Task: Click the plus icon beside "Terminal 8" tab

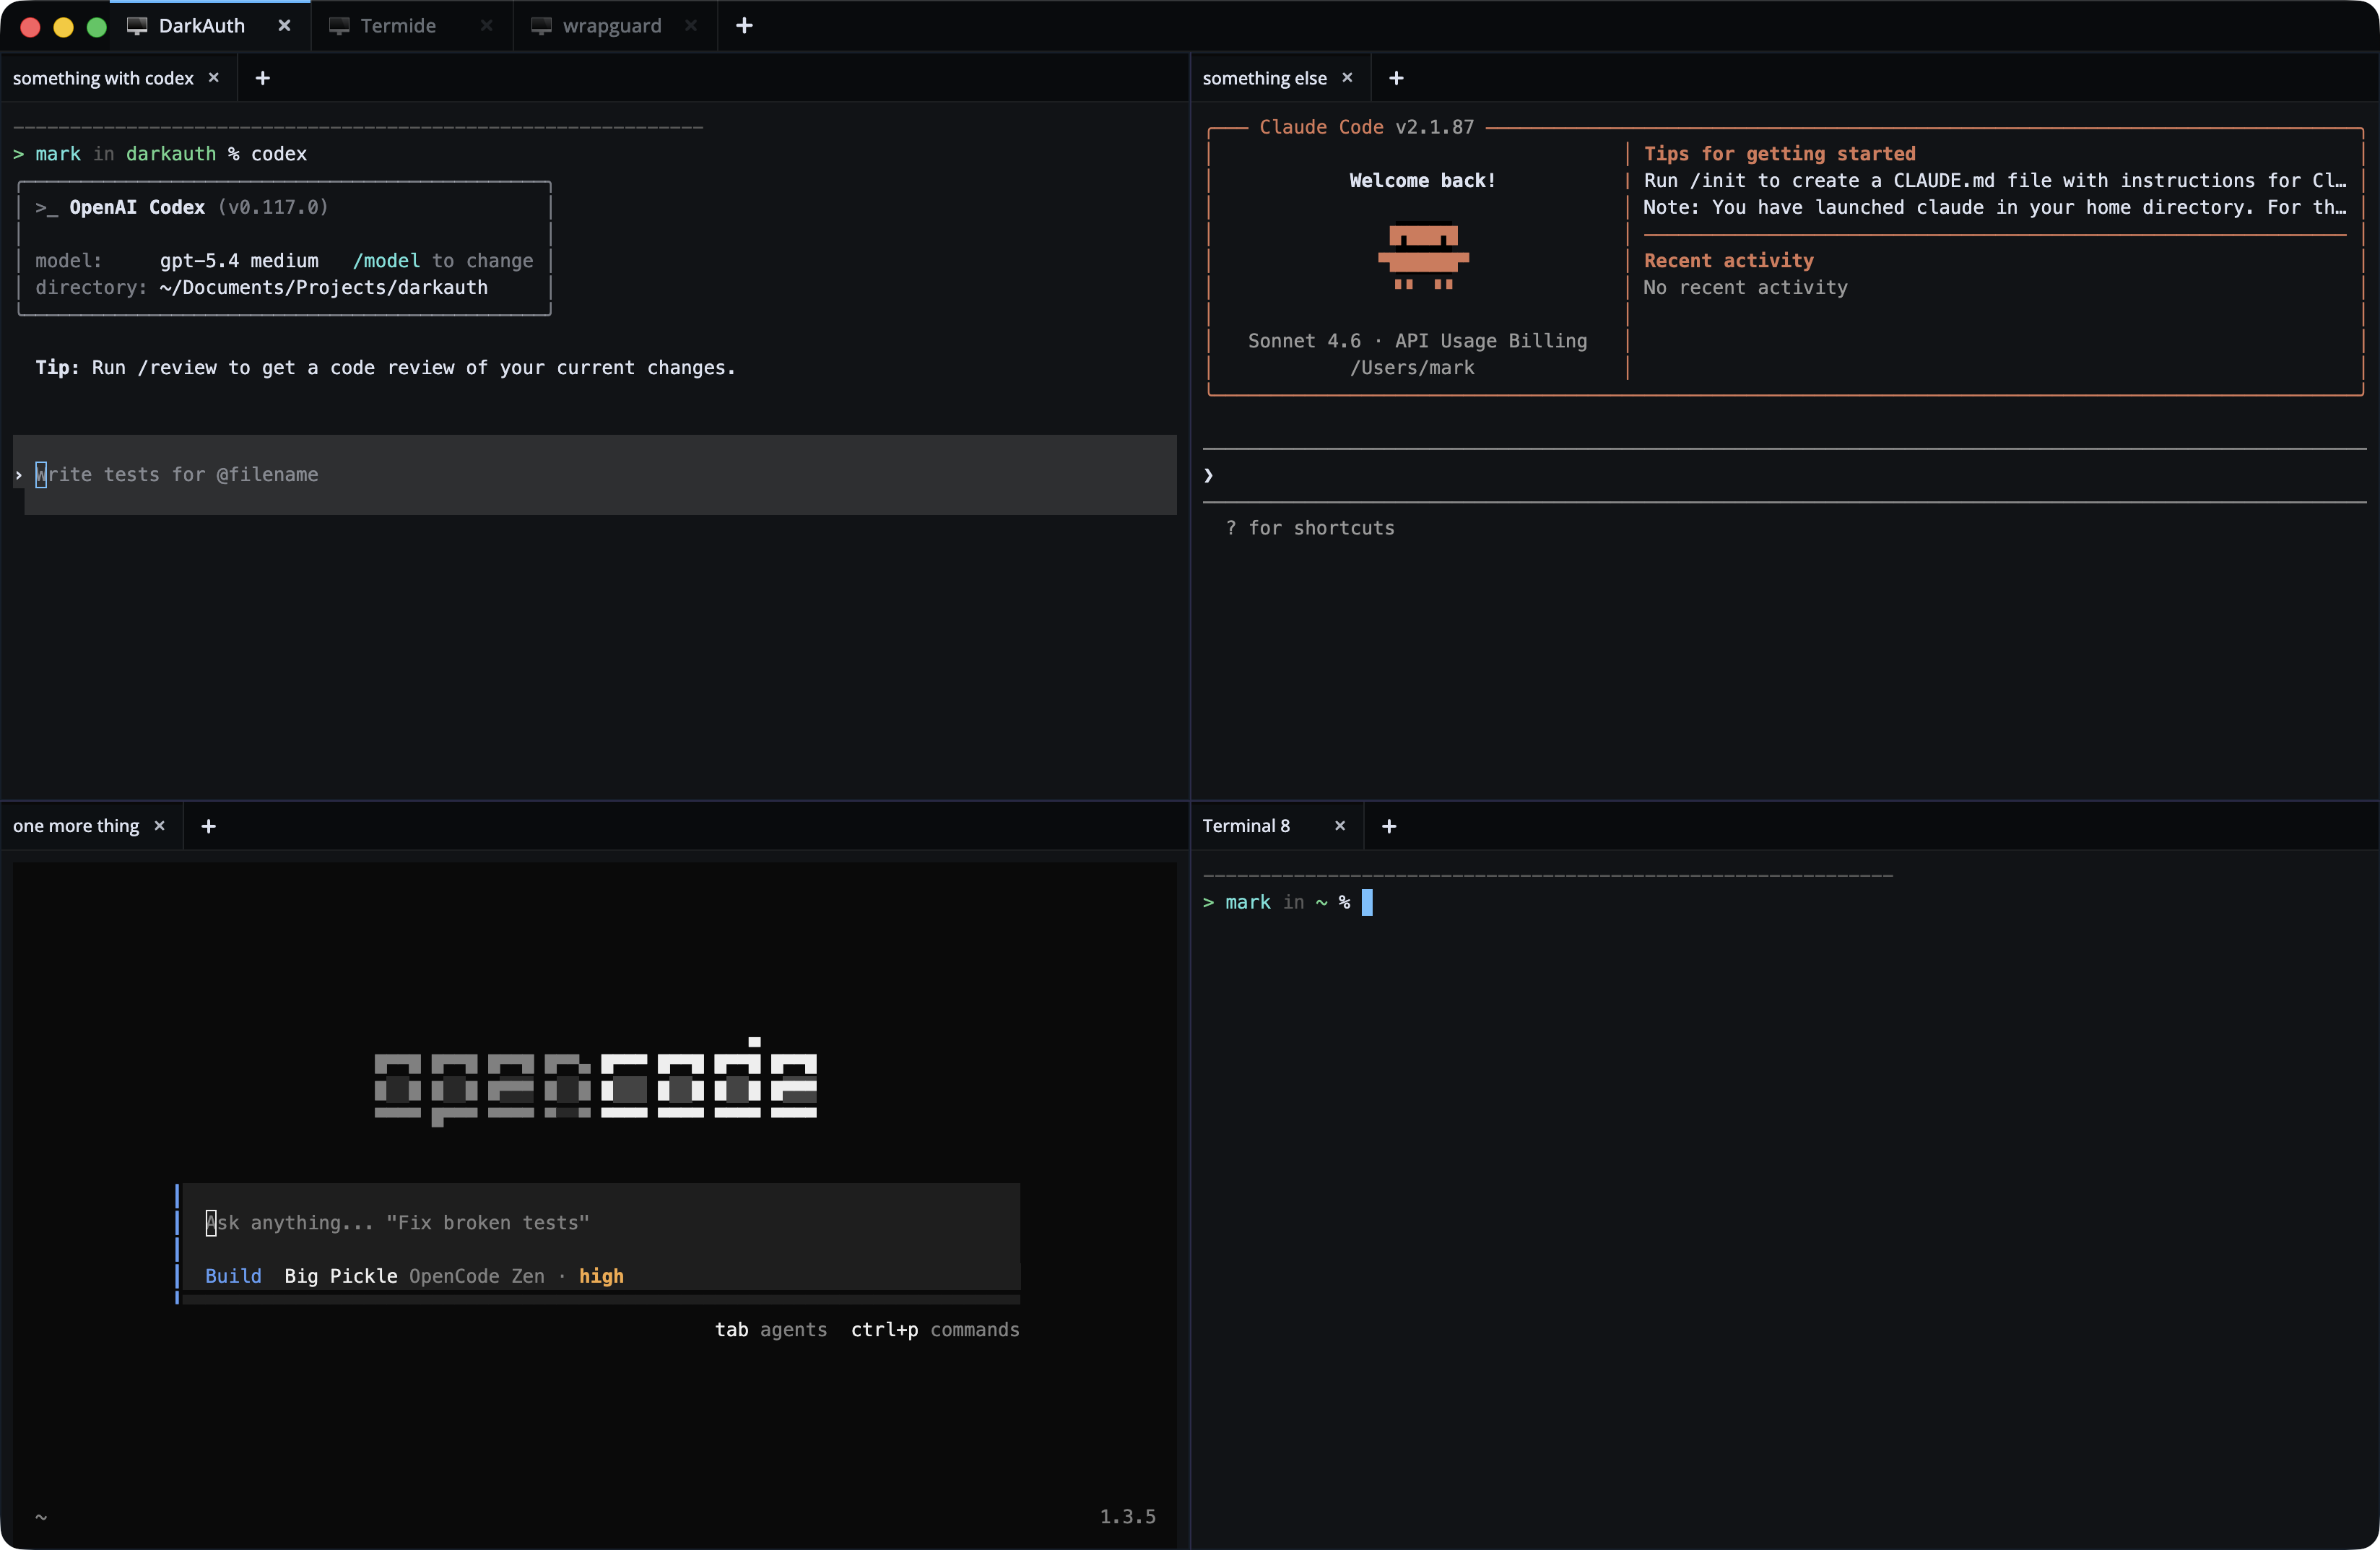Action: pos(1388,826)
